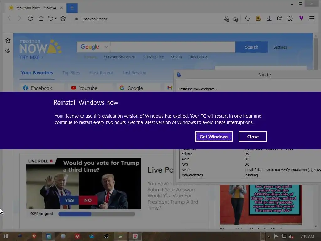This screenshot has height=241, width=321.
Task: Click the ADHD quote ad image
Action: tap(261, 205)
